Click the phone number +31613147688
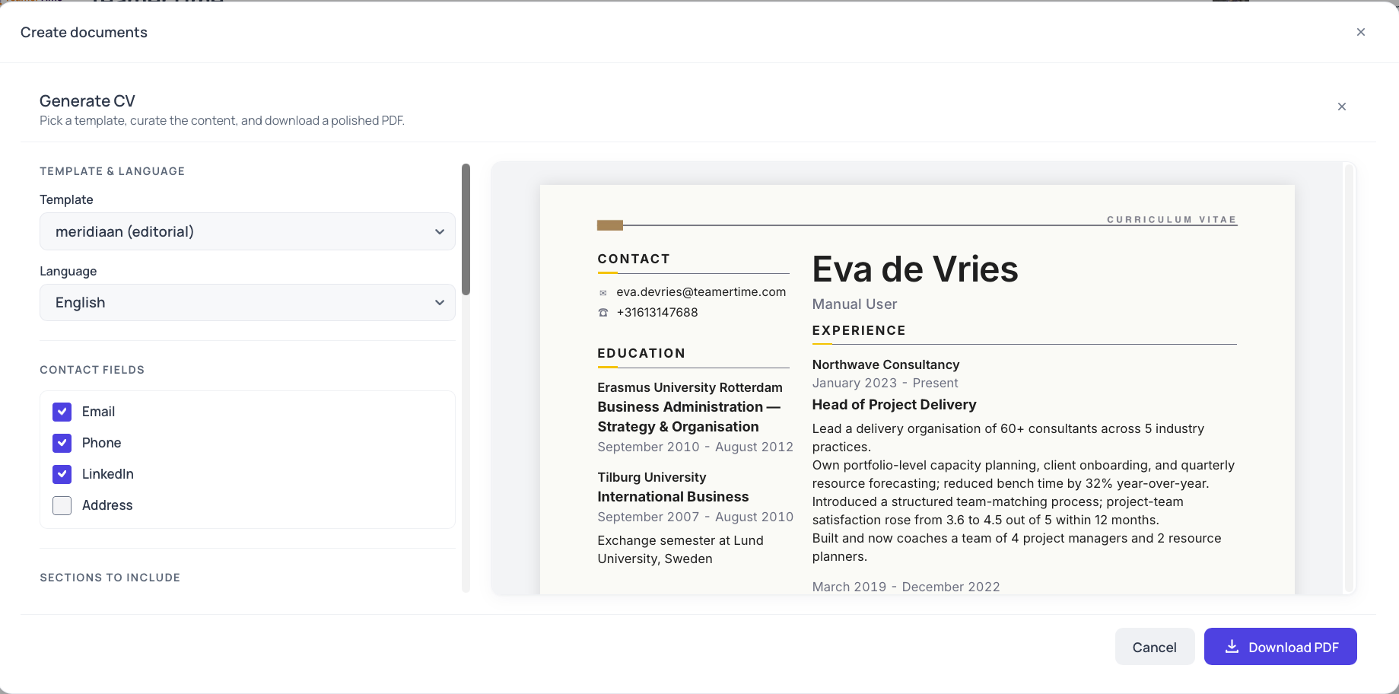Viewport: 1399px width, 694px height. [657, 313]
